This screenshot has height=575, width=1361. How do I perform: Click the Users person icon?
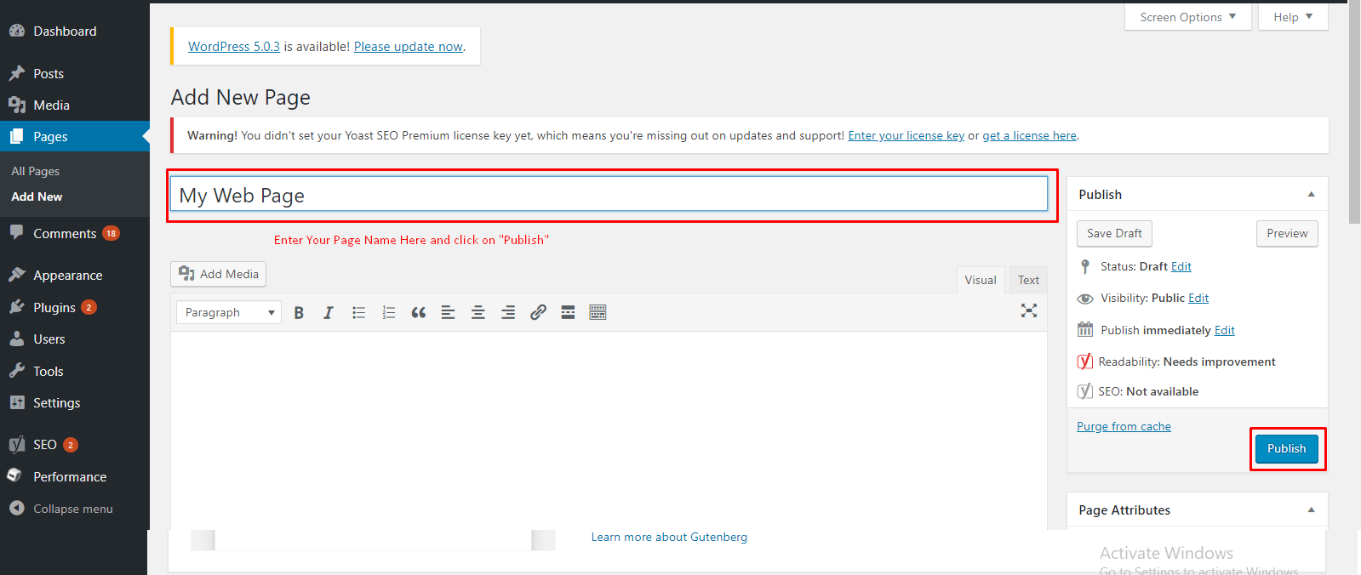[17, 339]
